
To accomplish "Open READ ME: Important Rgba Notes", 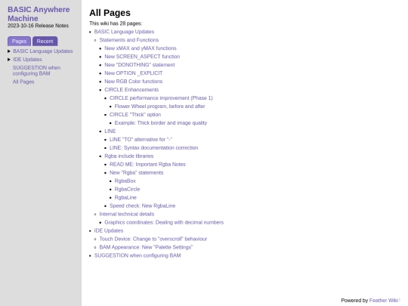I will pos(147,165).
